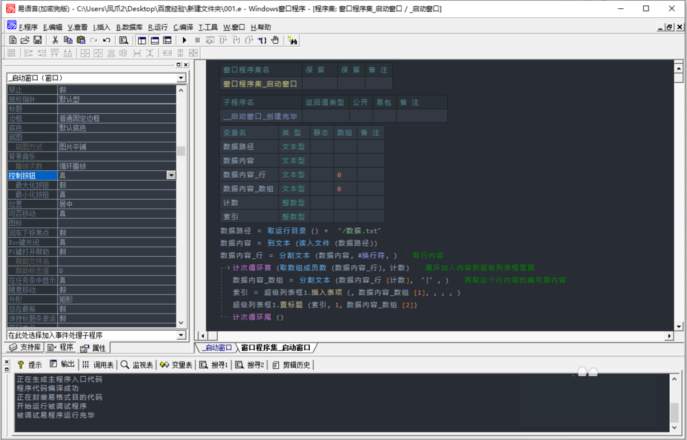
Task: Select the 窗口程序集_启动窗口 editor tab
Action: tap(276, 347)
